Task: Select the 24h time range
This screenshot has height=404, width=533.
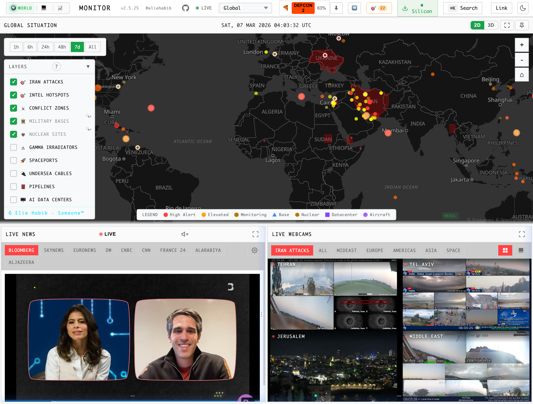Action: [x=45, y=47]
